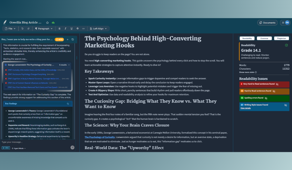
Task: Apply Underline formatting
Action: click(x=72, y=29)
